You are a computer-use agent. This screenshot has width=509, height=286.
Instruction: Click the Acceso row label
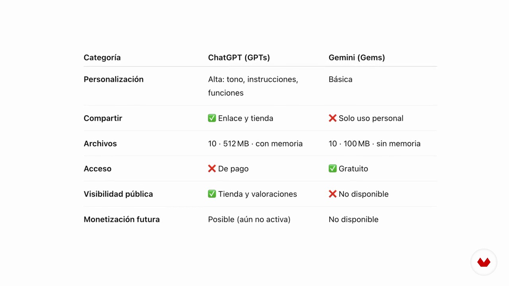point(97,169)
